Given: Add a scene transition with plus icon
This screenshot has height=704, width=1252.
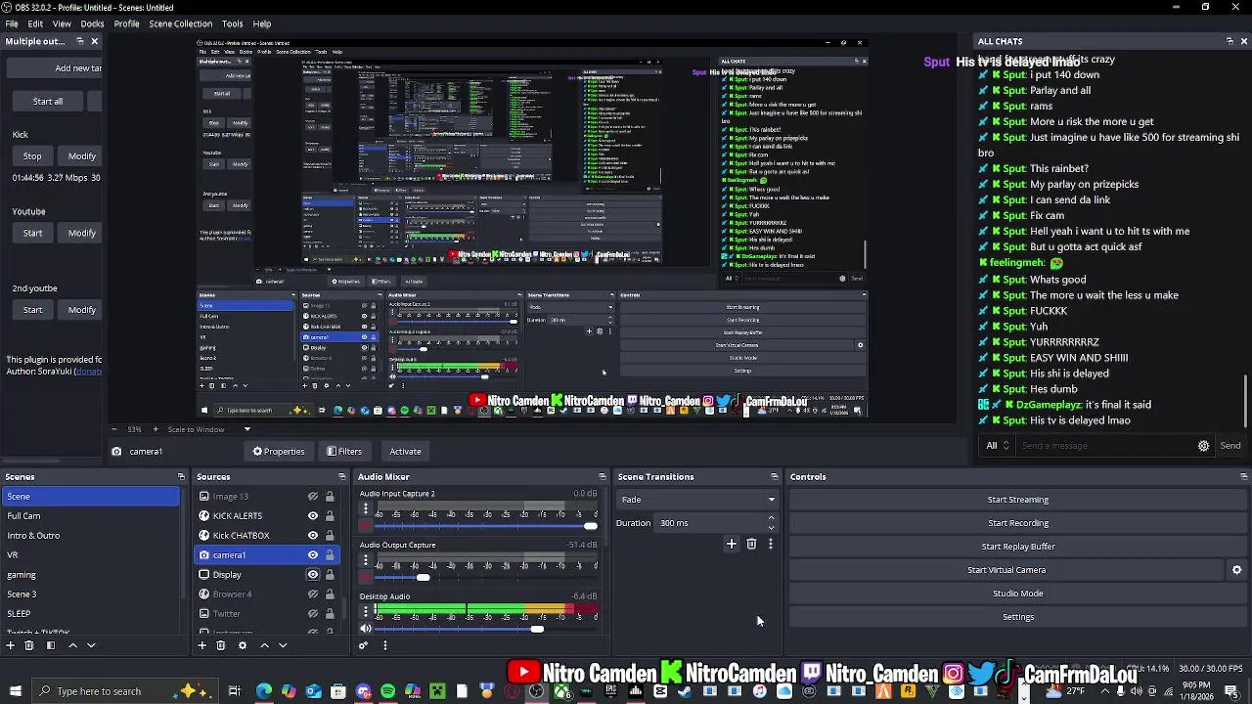Looking at the screenshot, I should pos(731,544).
